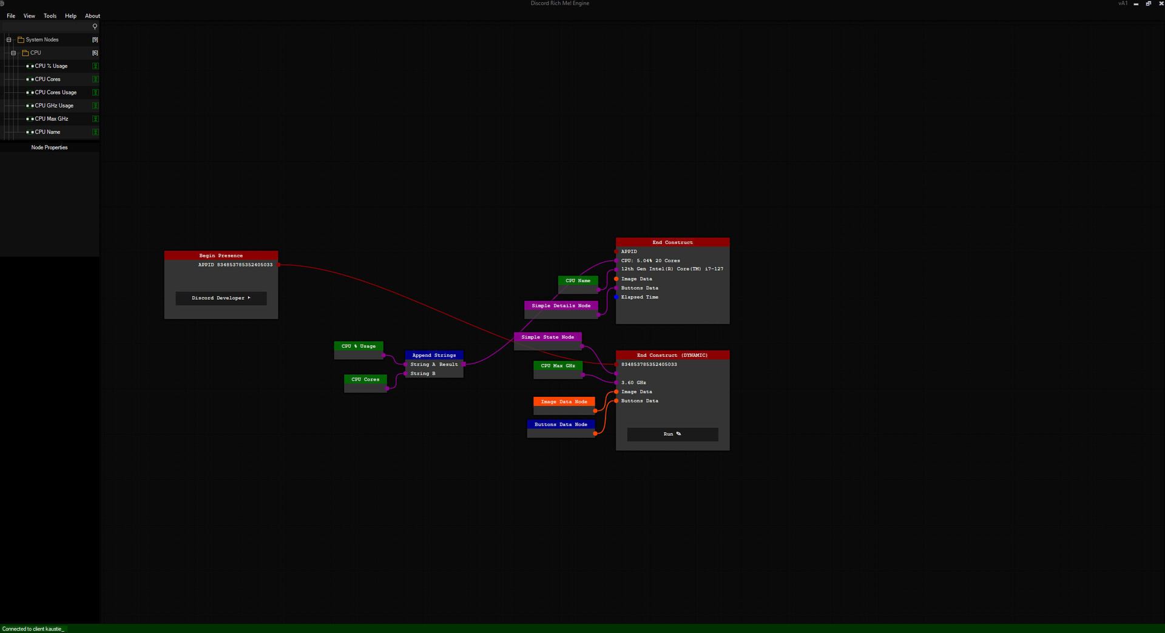Open the File menu

(x=10, y=16)
